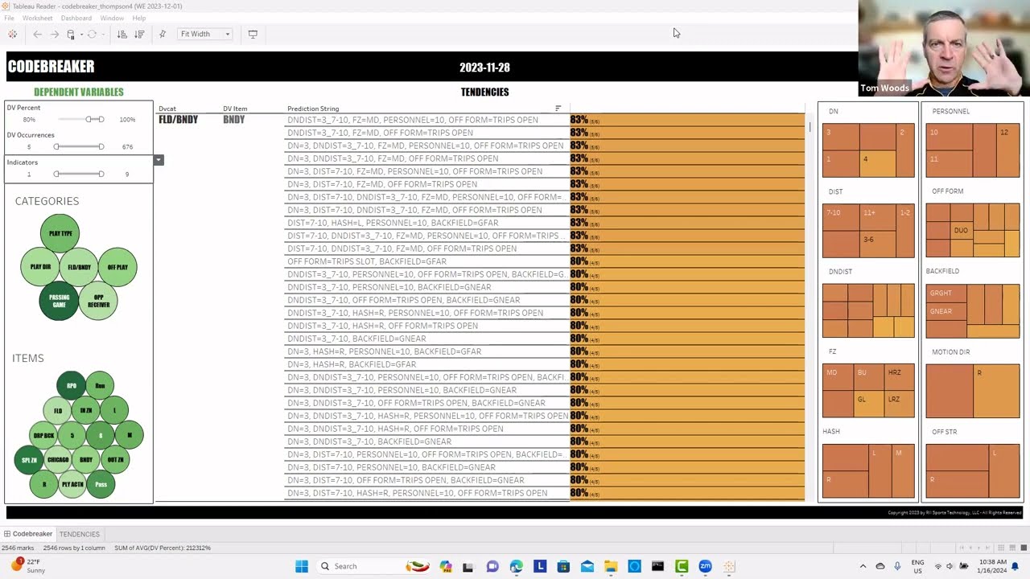Click the GNEAR tile in BACKFIELD treemap
This screenshot has height=579, width=1030.
pyautogui.click(x=946, y=312)
